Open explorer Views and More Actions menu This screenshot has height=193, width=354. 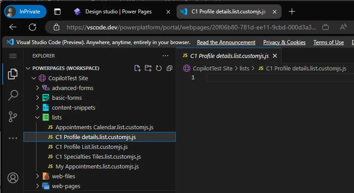pos(165,56)
